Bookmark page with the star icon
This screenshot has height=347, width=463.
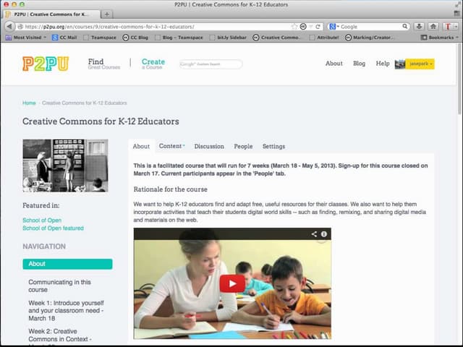(294, 27)
